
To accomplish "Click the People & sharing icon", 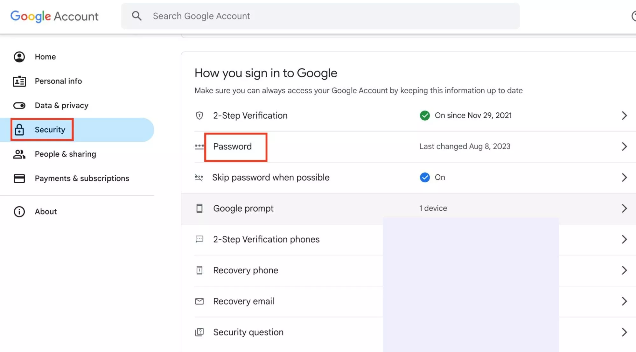I will (19, 154).
